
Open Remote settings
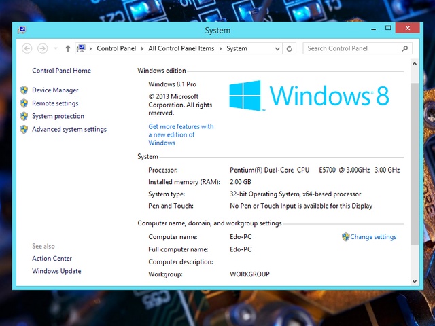pos(55,103)
